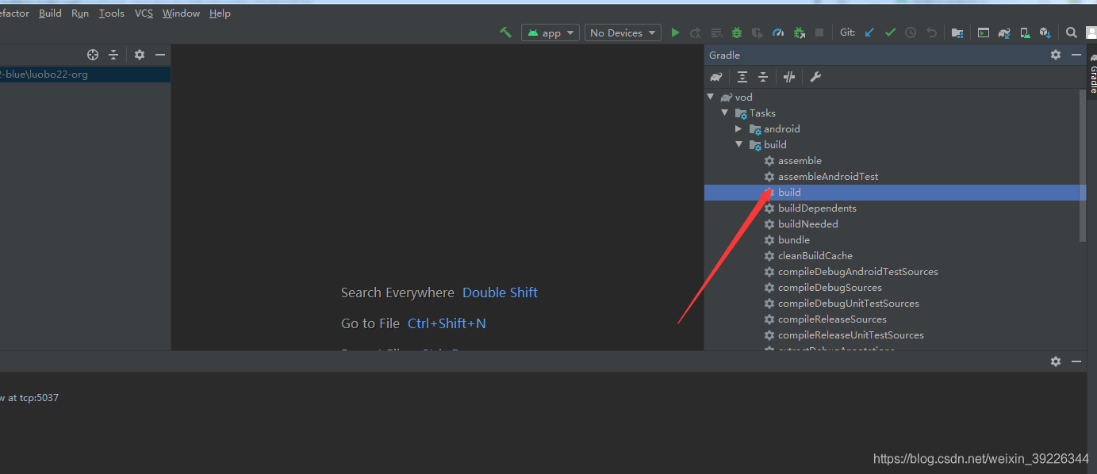Click the Make Project hammer icon
1097x474 pixels.
505,32
